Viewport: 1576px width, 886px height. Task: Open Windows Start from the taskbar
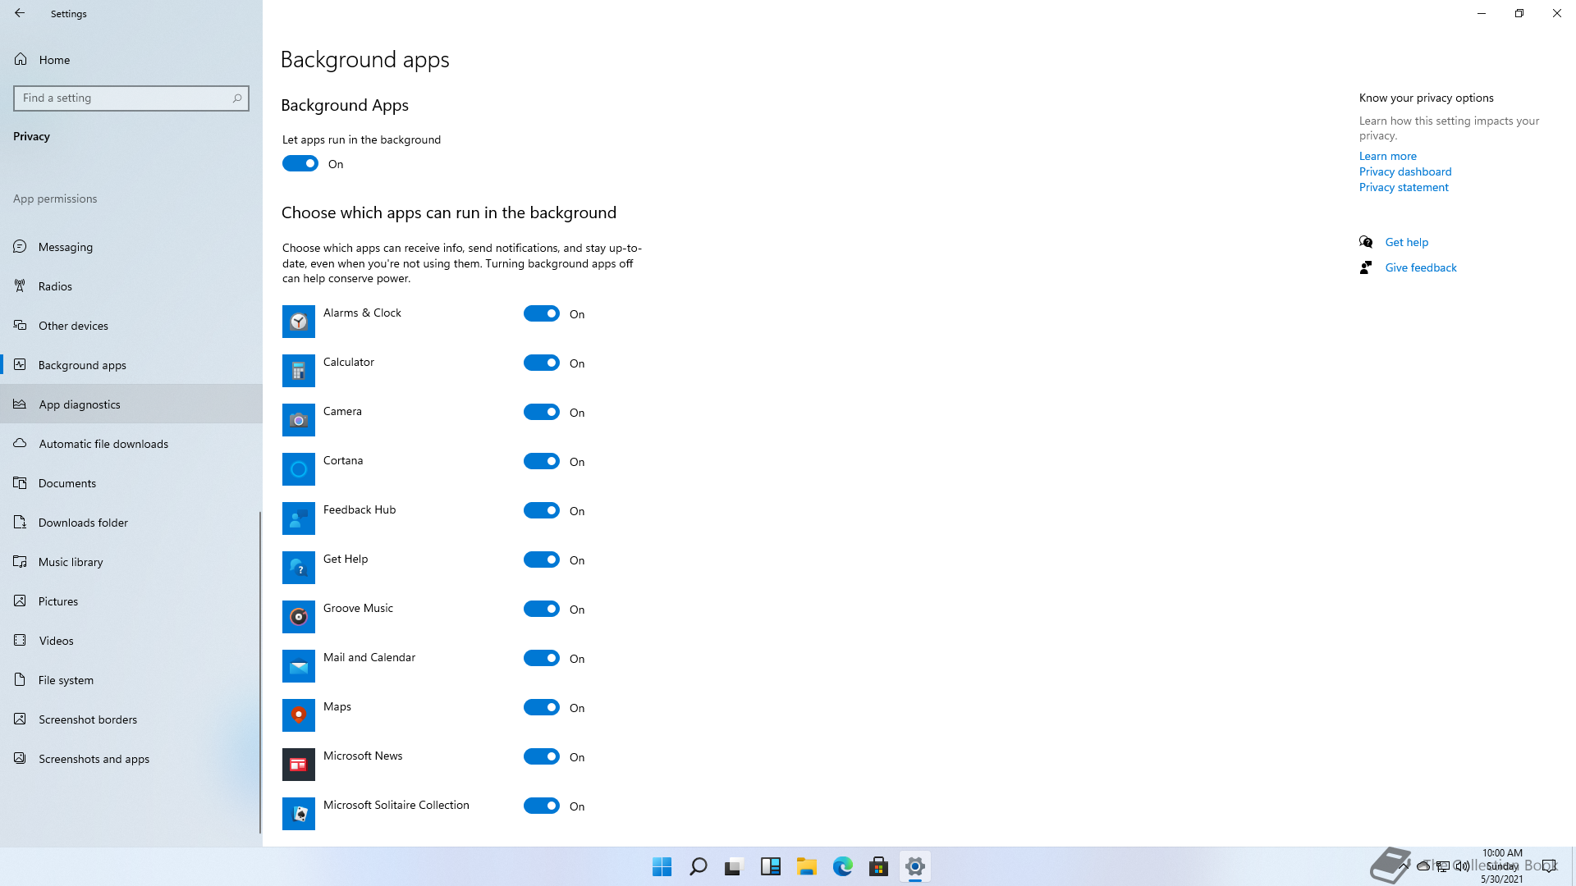point(662,866)
